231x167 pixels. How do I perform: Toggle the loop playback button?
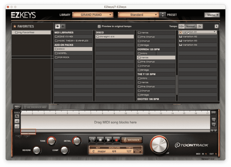(92, 140)
